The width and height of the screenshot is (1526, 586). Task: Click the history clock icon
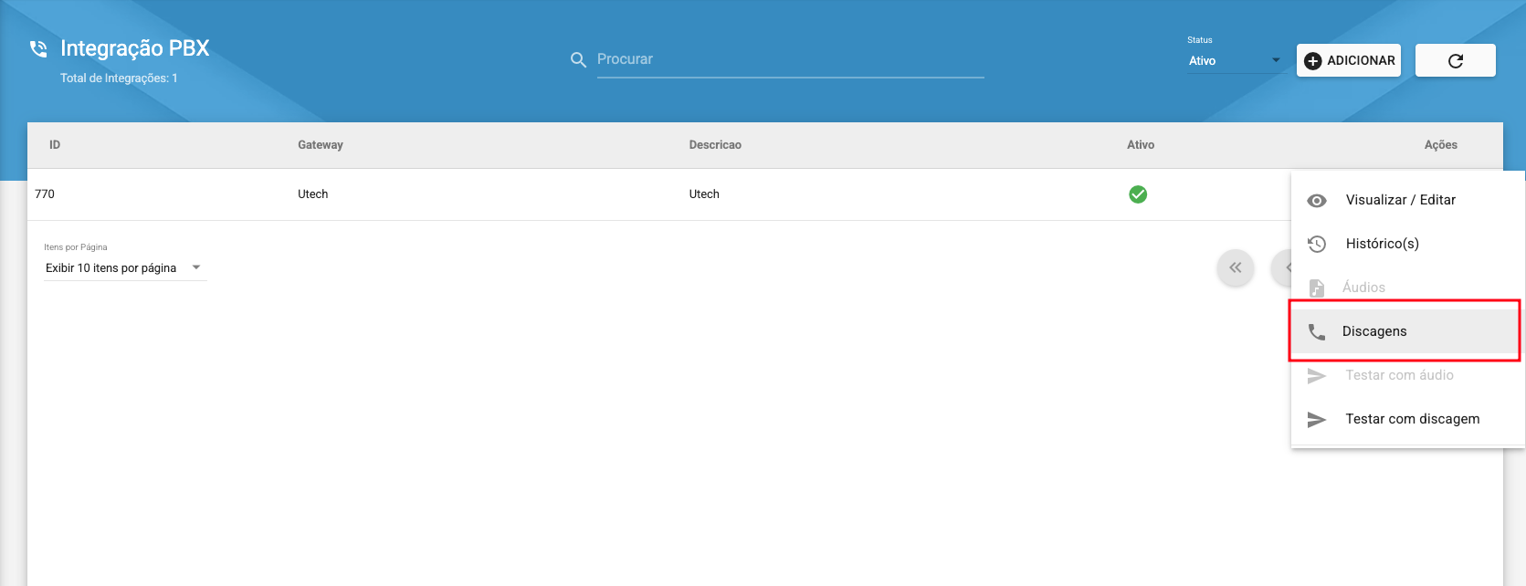click(1316, 244)
